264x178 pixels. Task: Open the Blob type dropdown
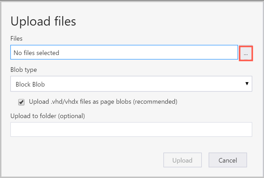click(131, 84)
